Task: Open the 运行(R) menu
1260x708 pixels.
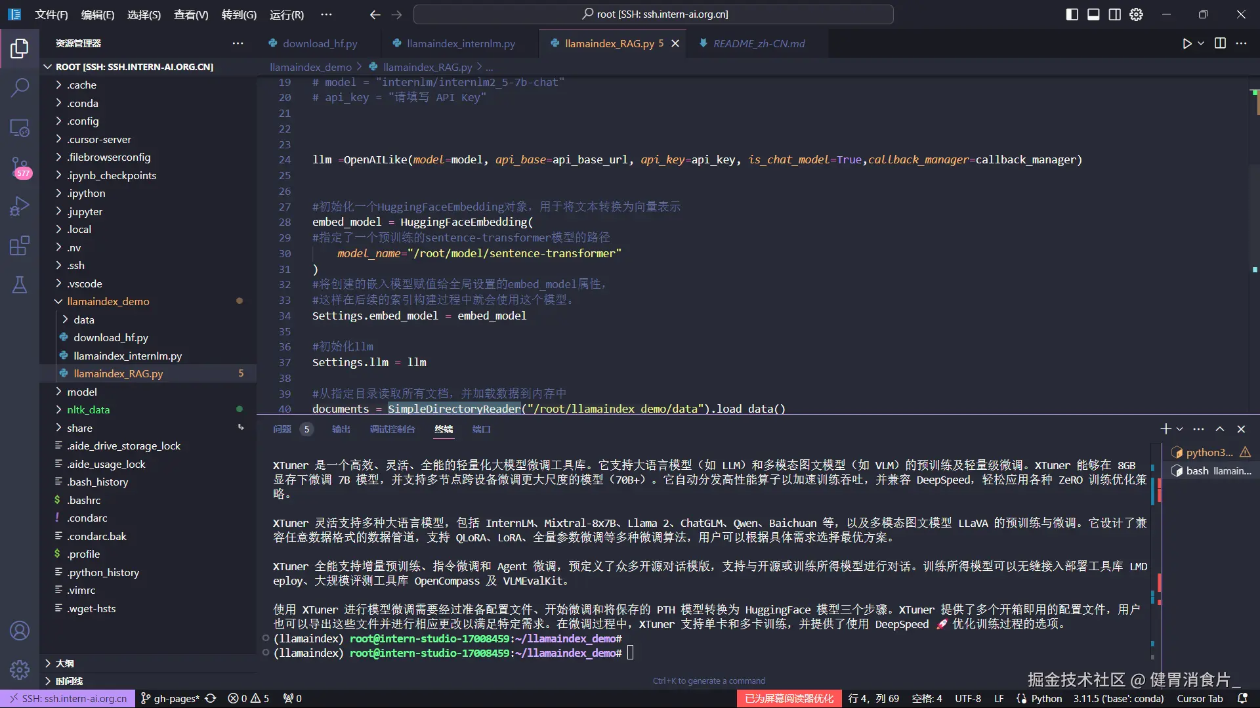Action: (x=287, y=14)
